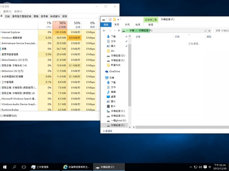
Task: Select 音樂 music note item
Action: [113, 92]
